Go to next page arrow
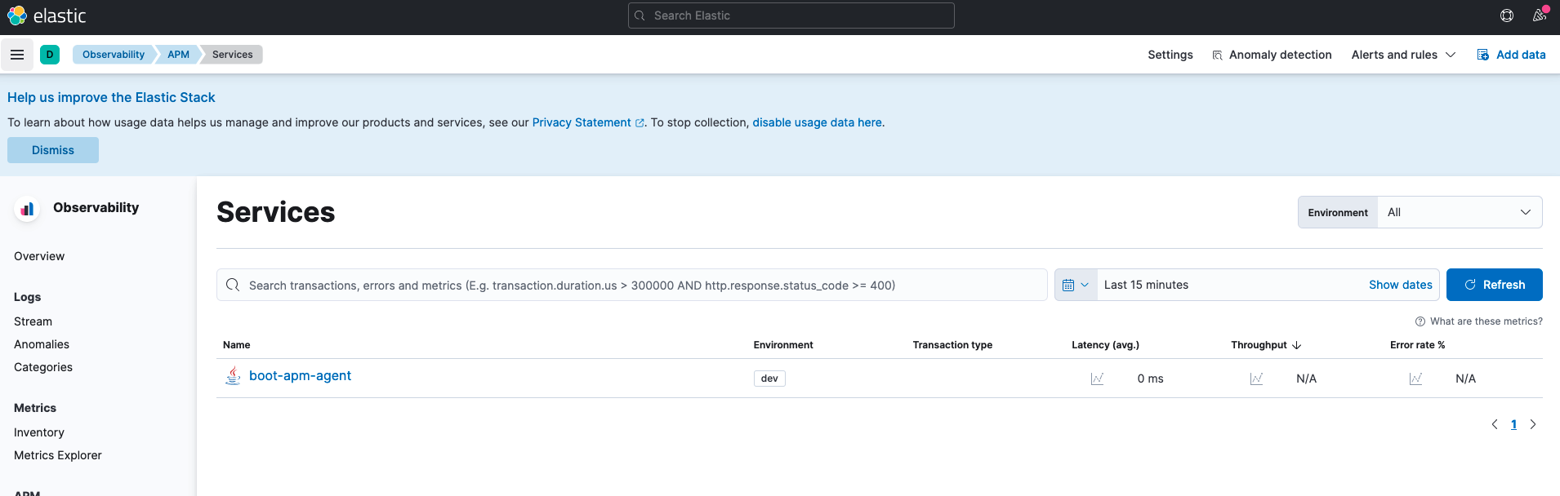Screen dimensions: 1560x496 pos(1533,424)
